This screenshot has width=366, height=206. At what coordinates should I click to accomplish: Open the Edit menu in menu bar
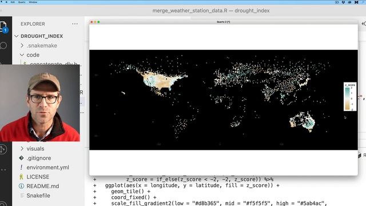[x=13, y=2]
